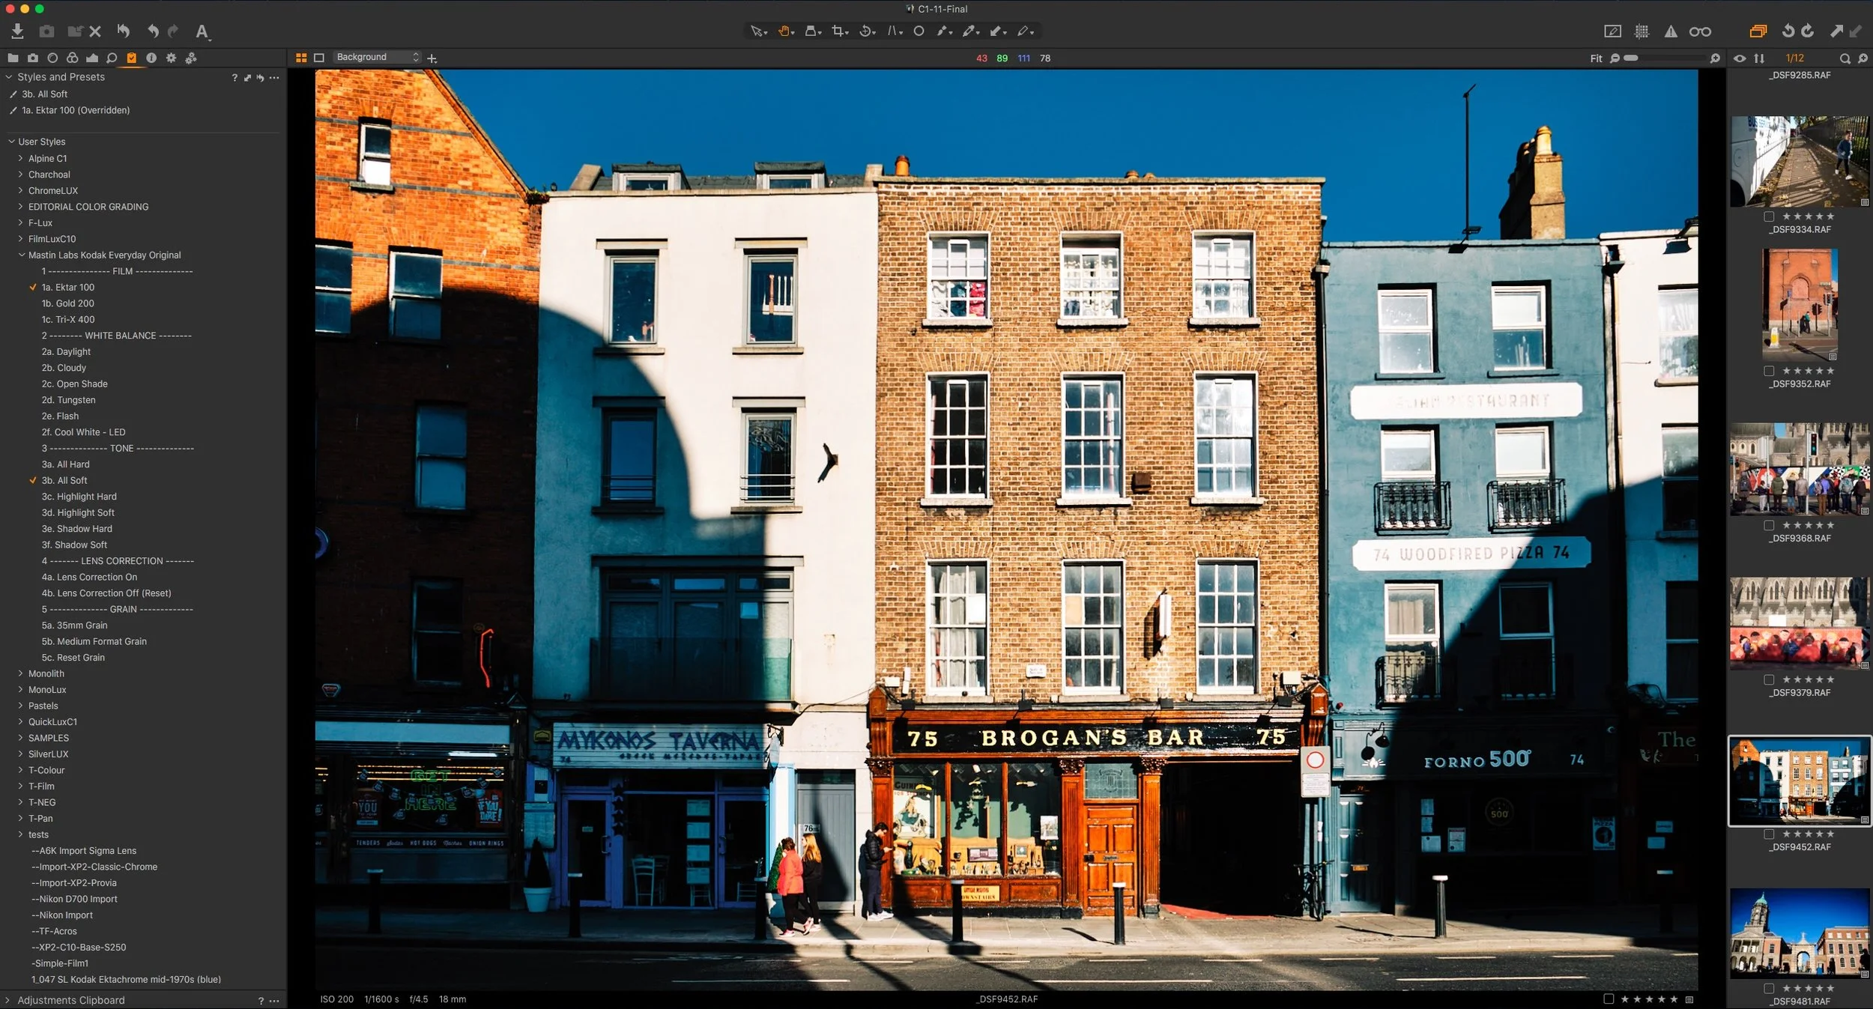Open the Batch multi-gear tool tab
Viewport: 1873px width, 1009px height.
[x=191, y=58]
